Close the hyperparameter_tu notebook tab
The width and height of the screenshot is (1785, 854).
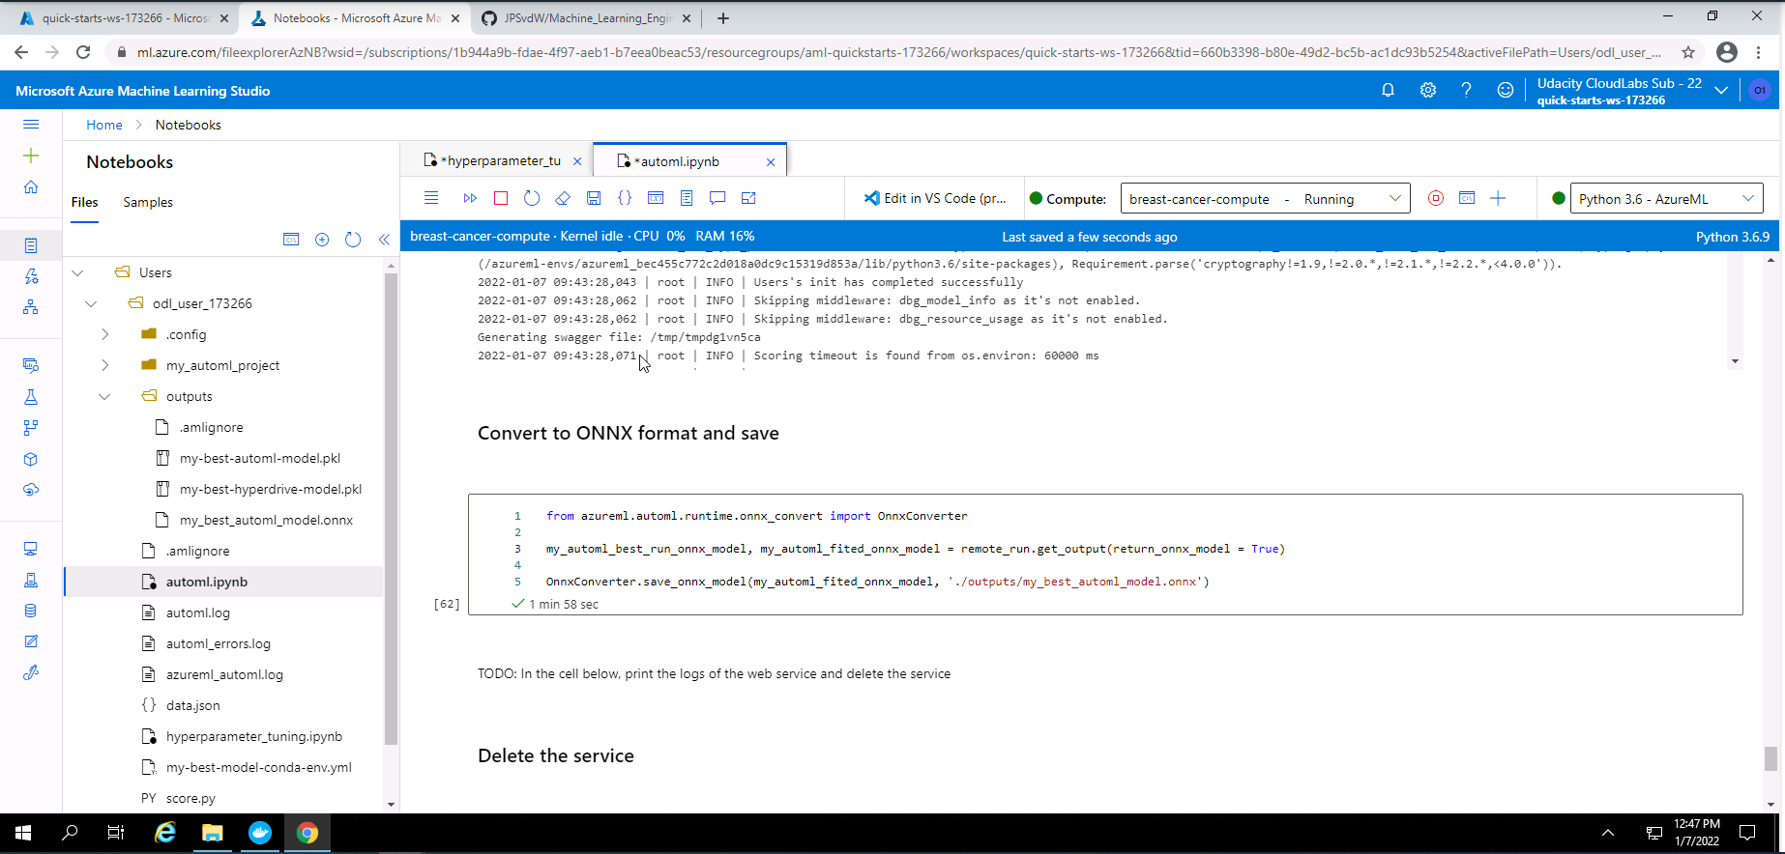coord(577,161)
